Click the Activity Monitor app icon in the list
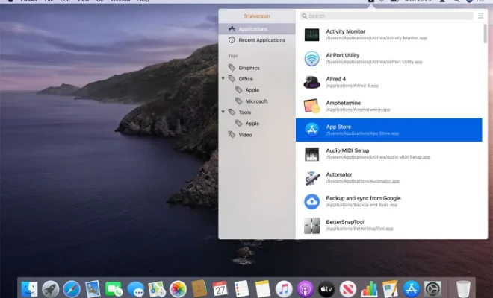The image size is (493, 298). [x=312, y=34]
